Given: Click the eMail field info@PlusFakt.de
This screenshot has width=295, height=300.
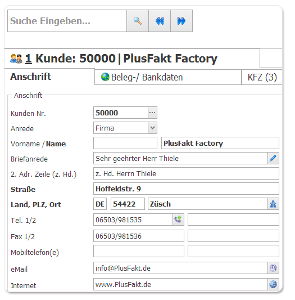Looking at the screenshot, I should click(180, 268).
